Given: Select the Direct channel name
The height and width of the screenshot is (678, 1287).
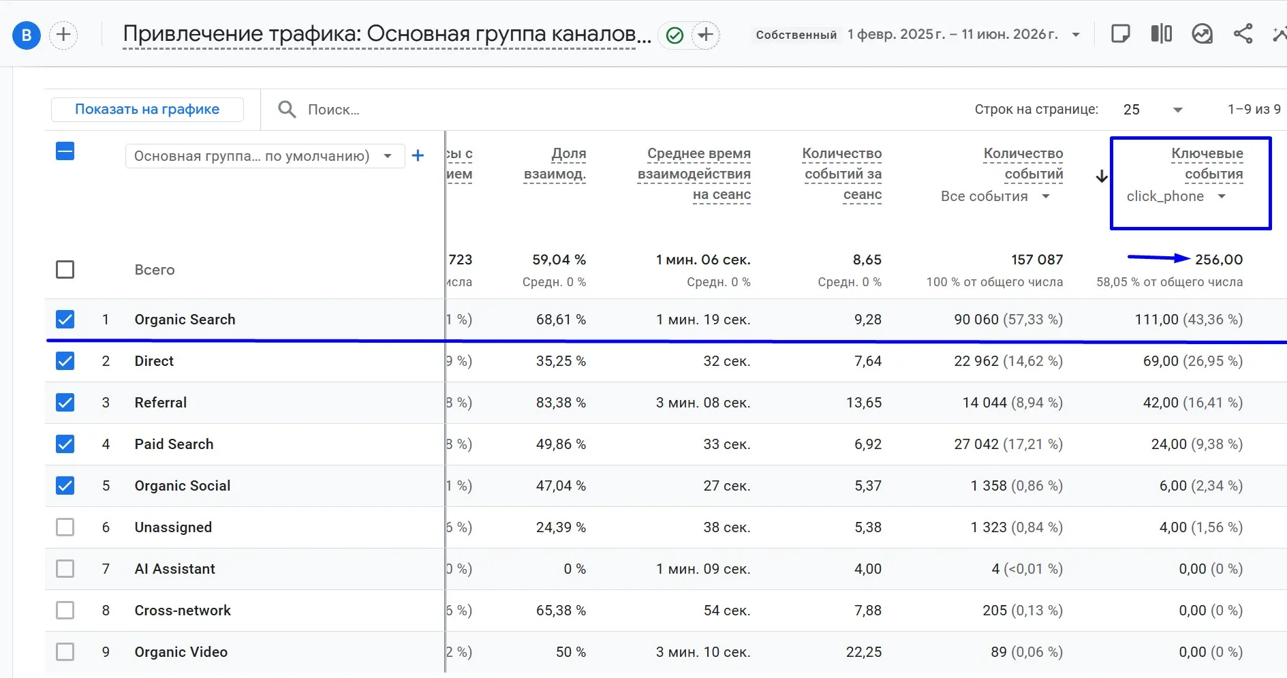Looking at the screenshot, I should click(154, 361).
